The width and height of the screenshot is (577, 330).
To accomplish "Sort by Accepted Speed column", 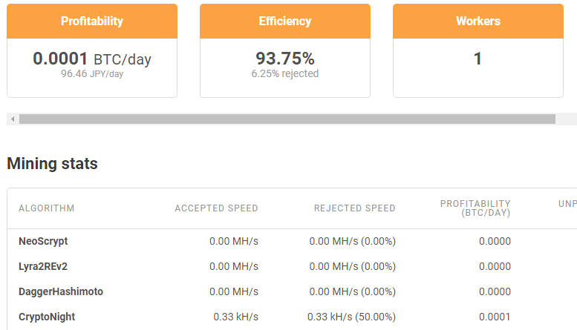I will 216,208.
